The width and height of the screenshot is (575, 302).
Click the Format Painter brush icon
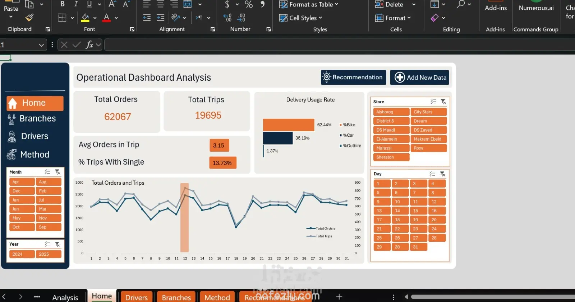[x=29, y=18]
